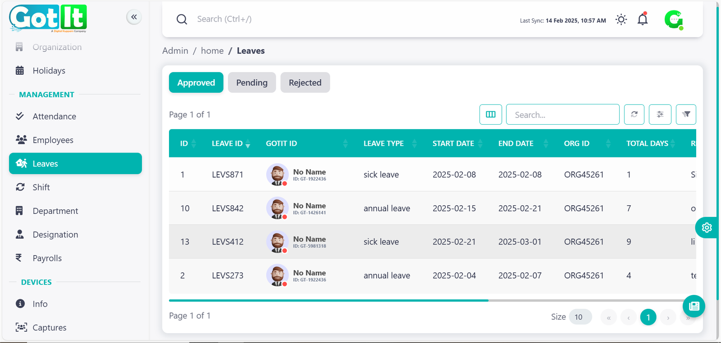Viewport: 721px width, 343px height.
Task: Open the page Size 10 selector
Action: pyautogui.click(x=580, y=317)
